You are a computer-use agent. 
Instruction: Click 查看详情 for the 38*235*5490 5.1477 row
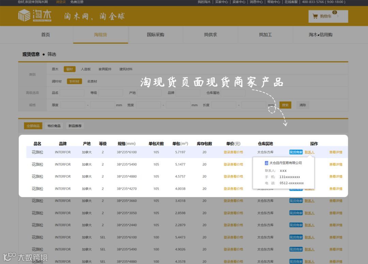[x=336, y=164]
